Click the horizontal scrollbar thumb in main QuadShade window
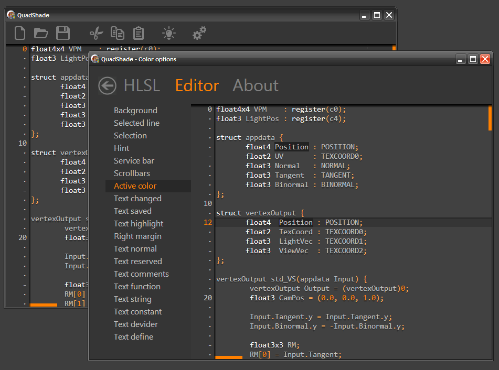Image resolution: width=499 pixels, height=370 pixels. [43, 305]
